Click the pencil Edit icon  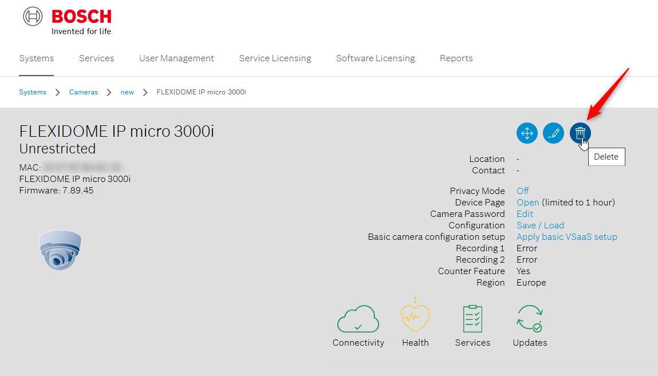[x=553, y=133]
